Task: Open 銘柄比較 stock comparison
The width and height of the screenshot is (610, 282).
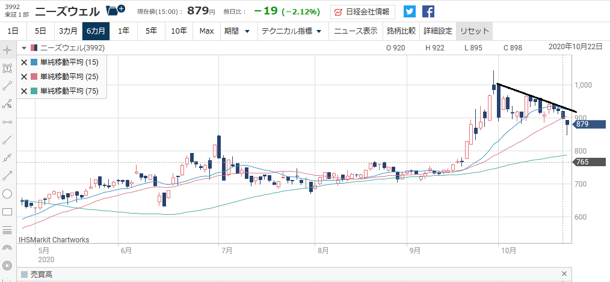Action: click(x=401, y=31)
